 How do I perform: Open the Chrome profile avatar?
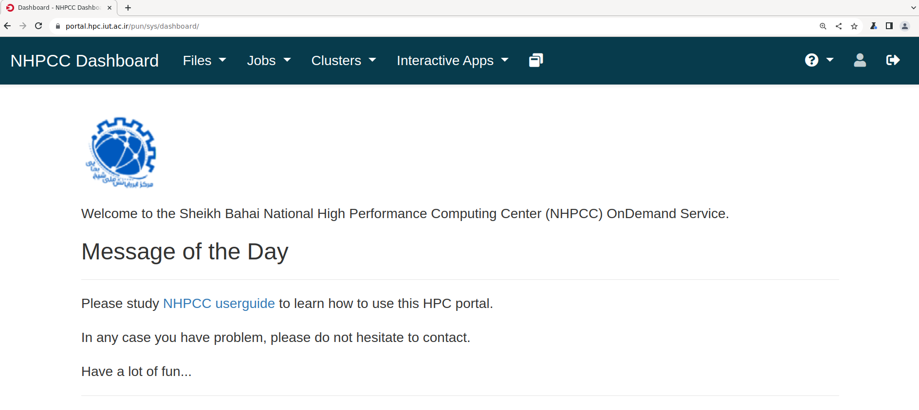pos(905,26)
